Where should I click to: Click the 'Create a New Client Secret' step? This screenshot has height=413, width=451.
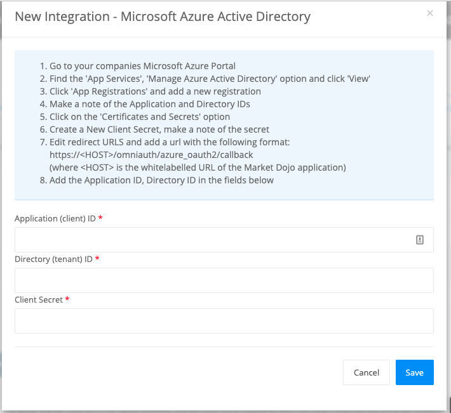[159, 129]
